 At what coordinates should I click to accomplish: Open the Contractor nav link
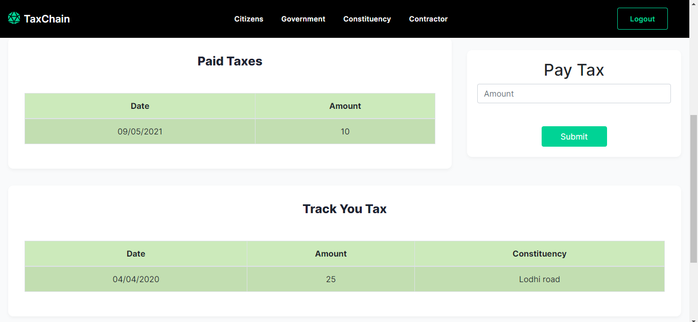click(428, 19)
